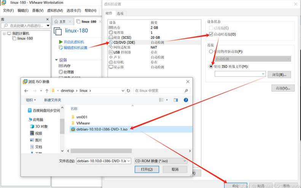Viewport: 301px width, 188px height.
Task: Click the blue help question icon
Action: click(186, 100)
